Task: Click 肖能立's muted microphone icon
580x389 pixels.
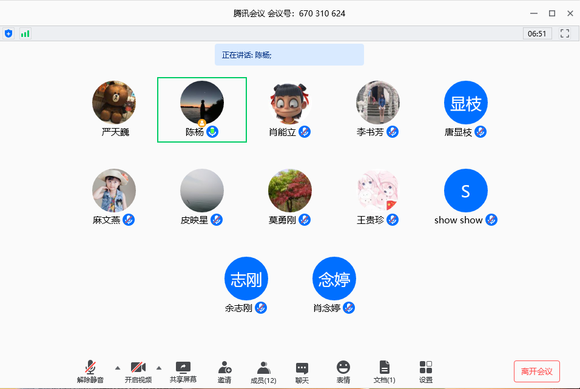Action: point(305,132)
